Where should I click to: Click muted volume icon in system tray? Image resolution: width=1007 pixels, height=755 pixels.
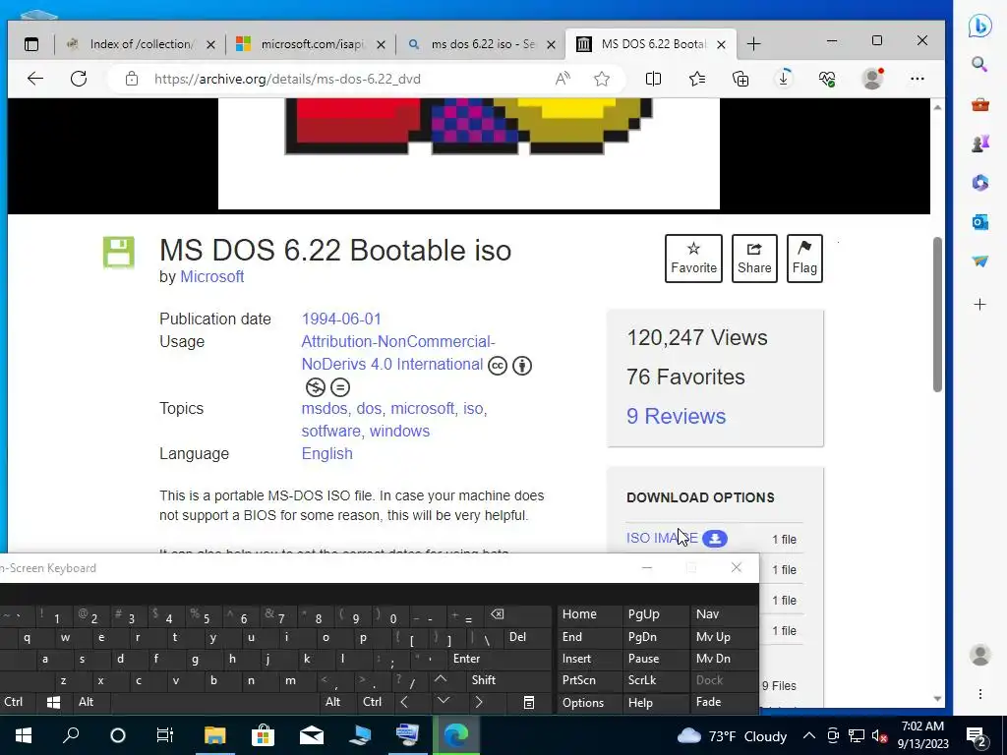click(x=879, y=736)
